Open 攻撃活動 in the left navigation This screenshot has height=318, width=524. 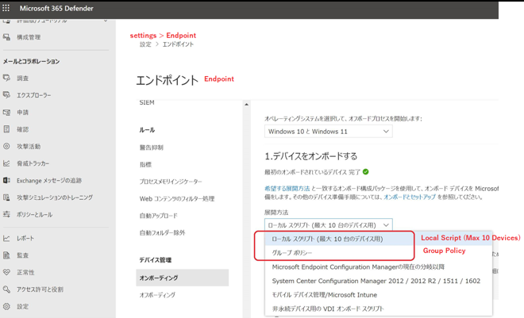29,147
